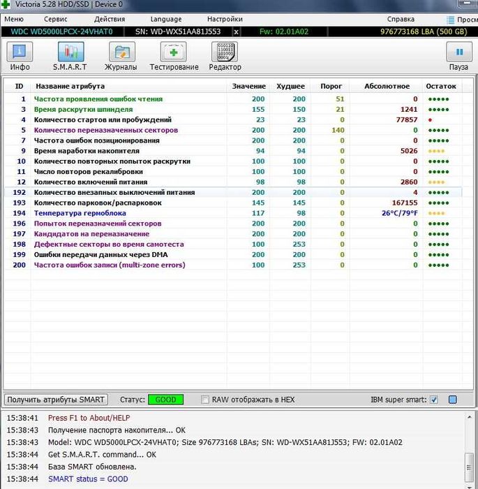Open the Журналы logs icon
Viewport: 478px width, 489px height.
click(122, 52)
